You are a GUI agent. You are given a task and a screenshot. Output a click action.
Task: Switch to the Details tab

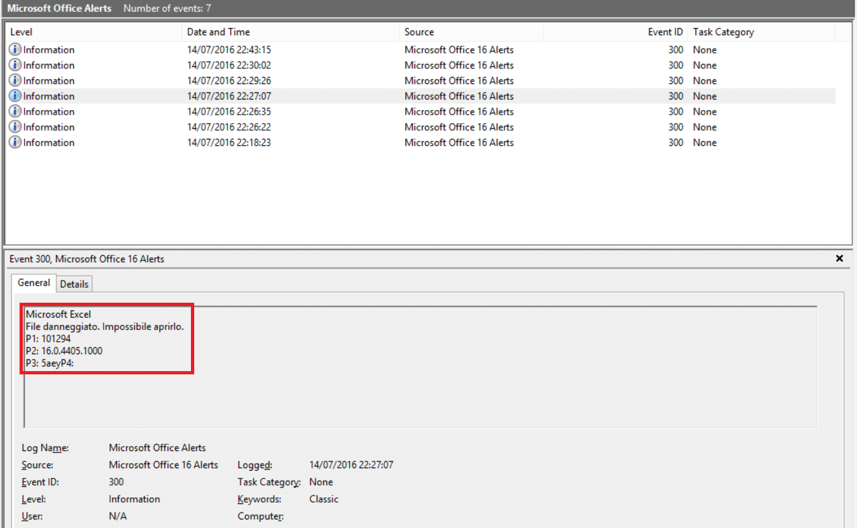(x=74, y=284)
